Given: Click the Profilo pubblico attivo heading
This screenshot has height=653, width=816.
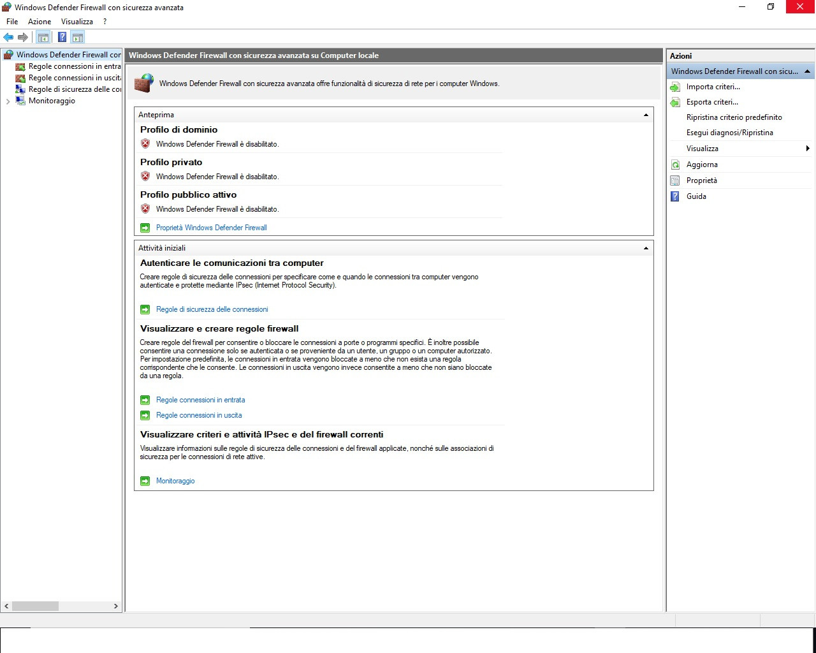Looking at the screenshot, I should [x=188, y=194].
